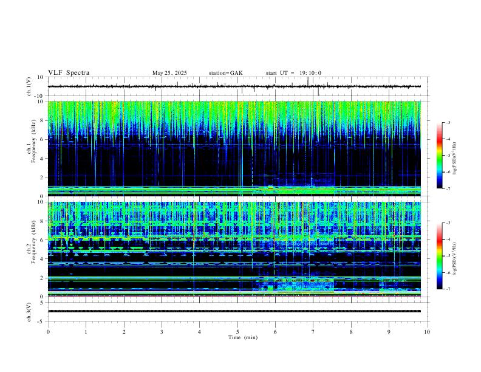
Task: Click time axis tick label "9"
Action: (389, 332)
